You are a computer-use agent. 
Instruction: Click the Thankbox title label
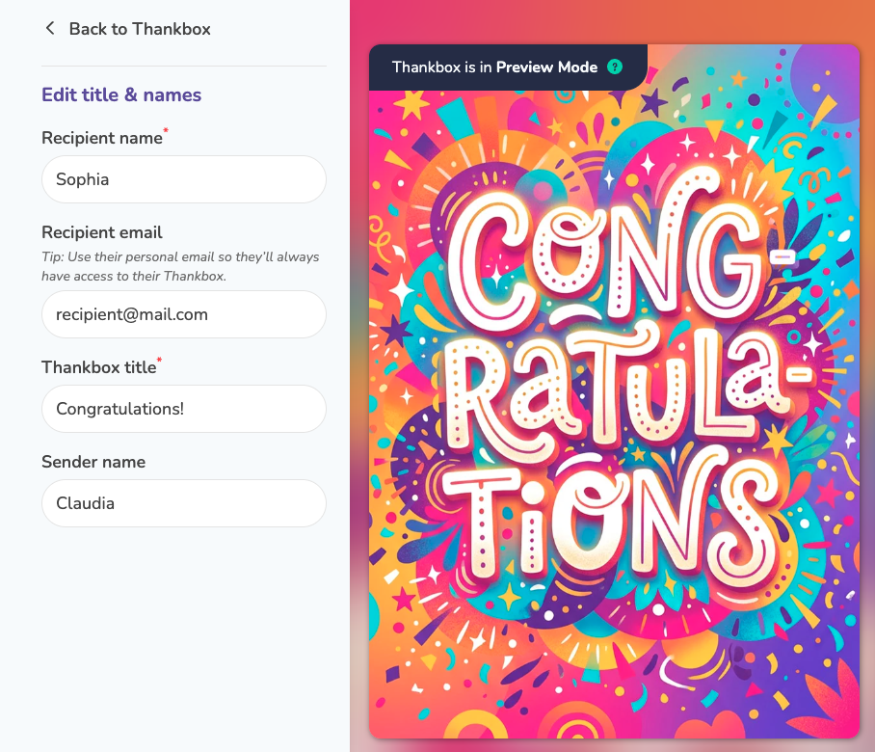tap(98, 367)
